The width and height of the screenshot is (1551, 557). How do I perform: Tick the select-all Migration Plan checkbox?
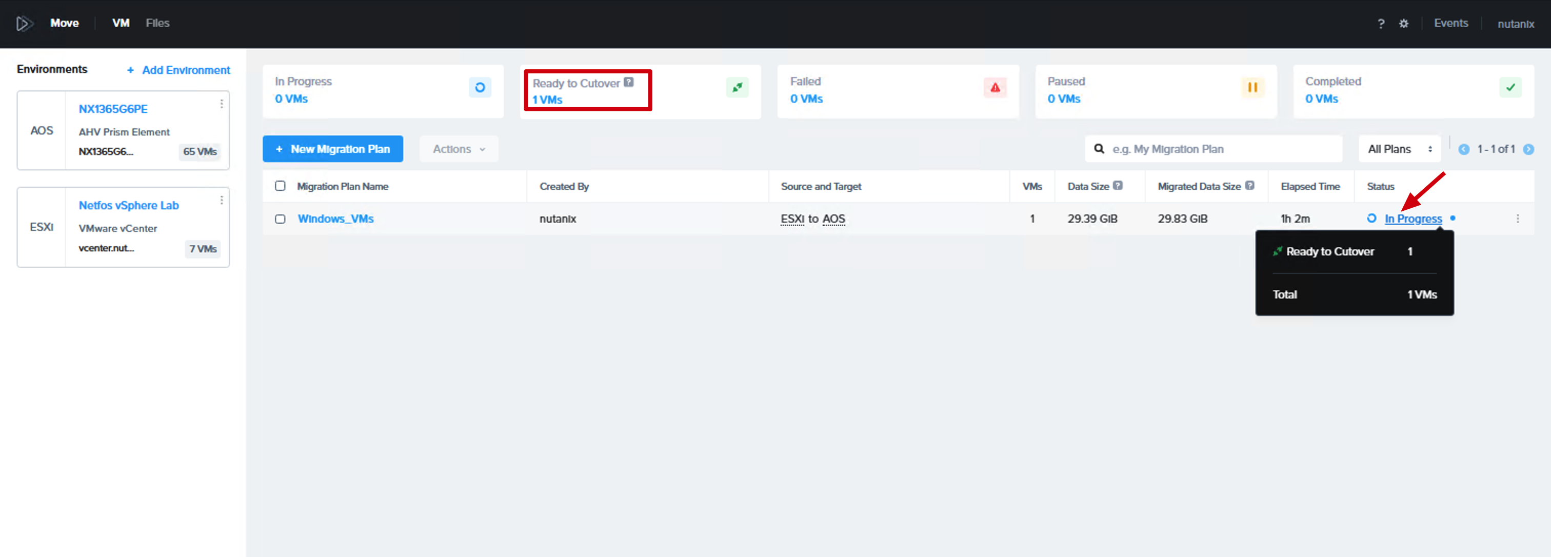click(x=280, y=186)
